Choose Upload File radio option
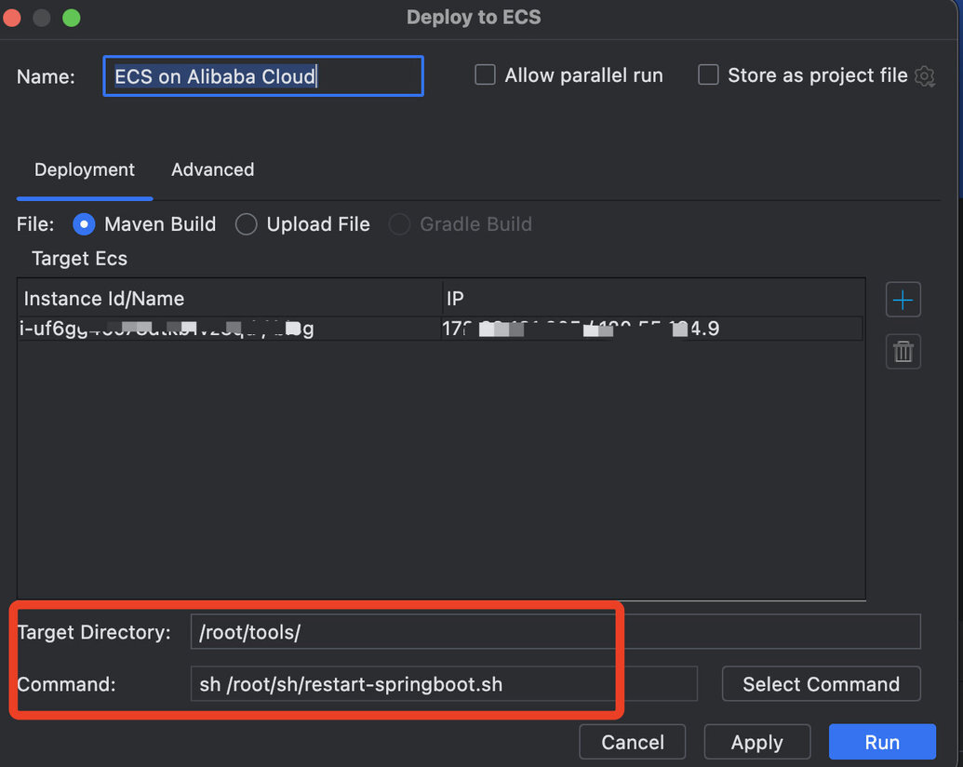 (246, 224)
